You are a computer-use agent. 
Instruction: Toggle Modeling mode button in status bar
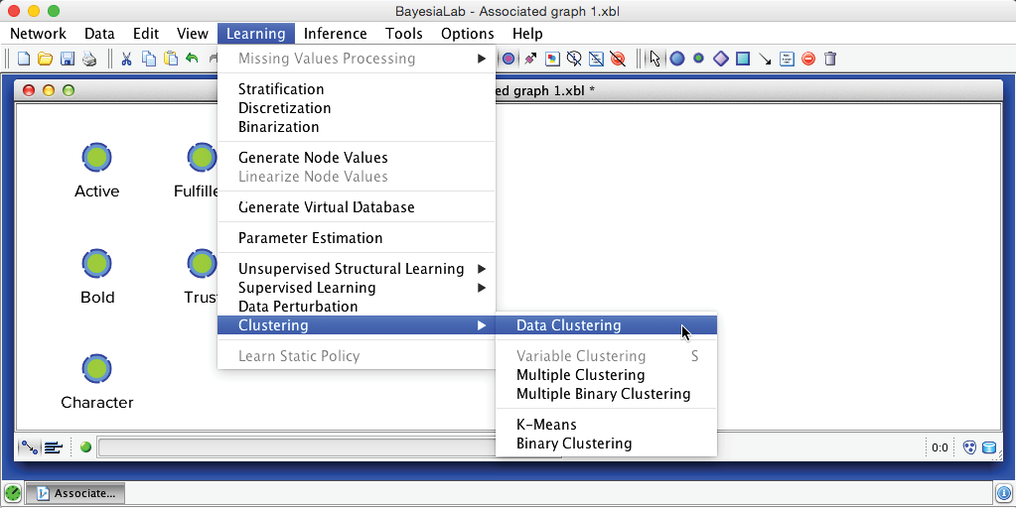[29, 447]
